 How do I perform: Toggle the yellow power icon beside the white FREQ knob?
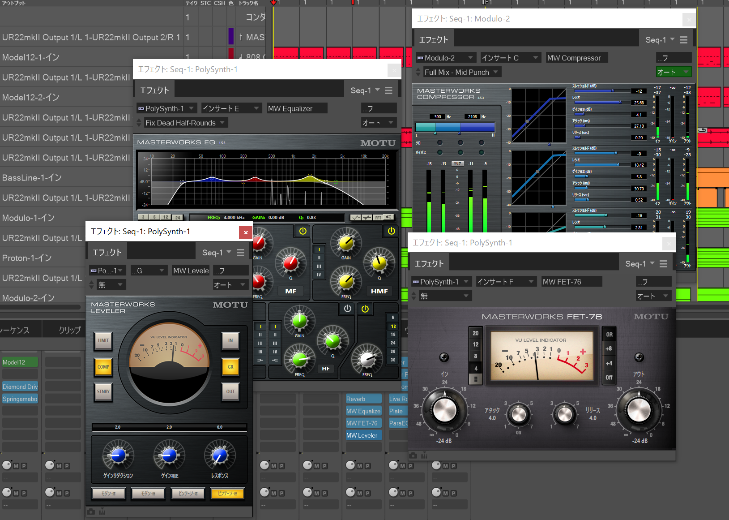[365, 309]
